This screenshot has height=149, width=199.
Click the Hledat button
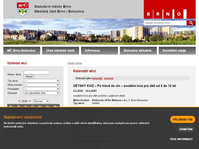tap(29, 76)
